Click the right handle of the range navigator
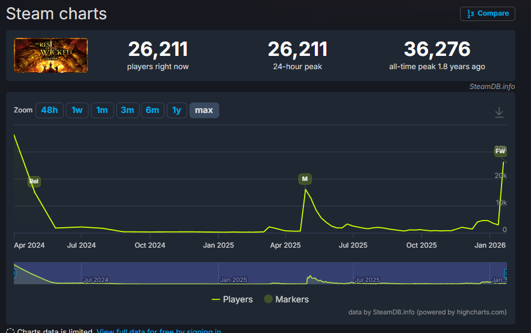 pyautogui.click(x=505, y=273)
